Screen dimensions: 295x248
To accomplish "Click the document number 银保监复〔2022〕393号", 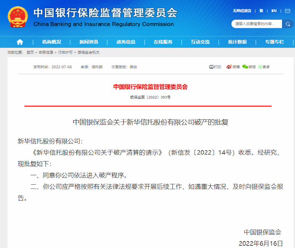I will (150, 97).
